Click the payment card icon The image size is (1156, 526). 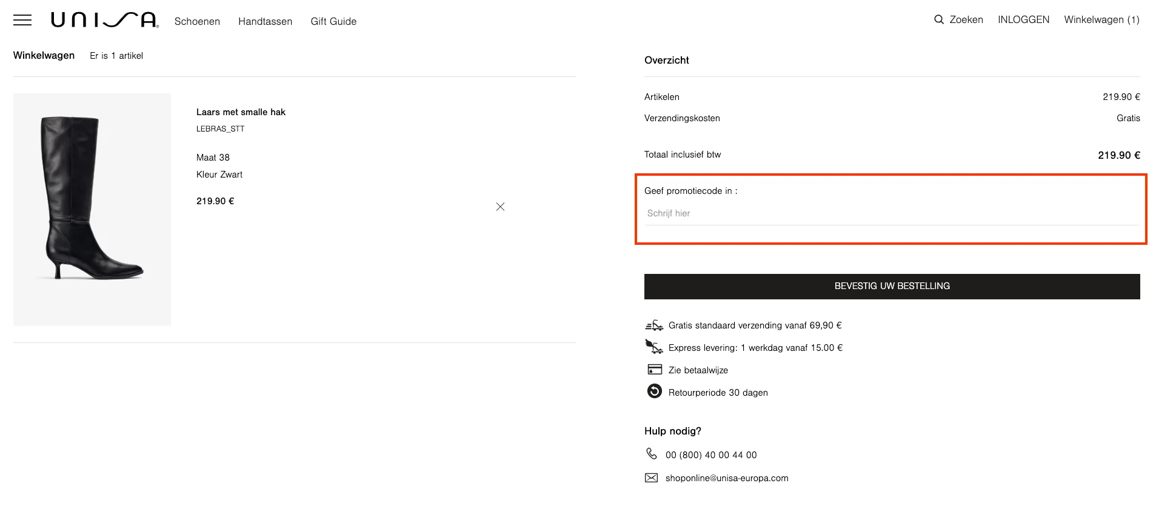coord(654,370)
